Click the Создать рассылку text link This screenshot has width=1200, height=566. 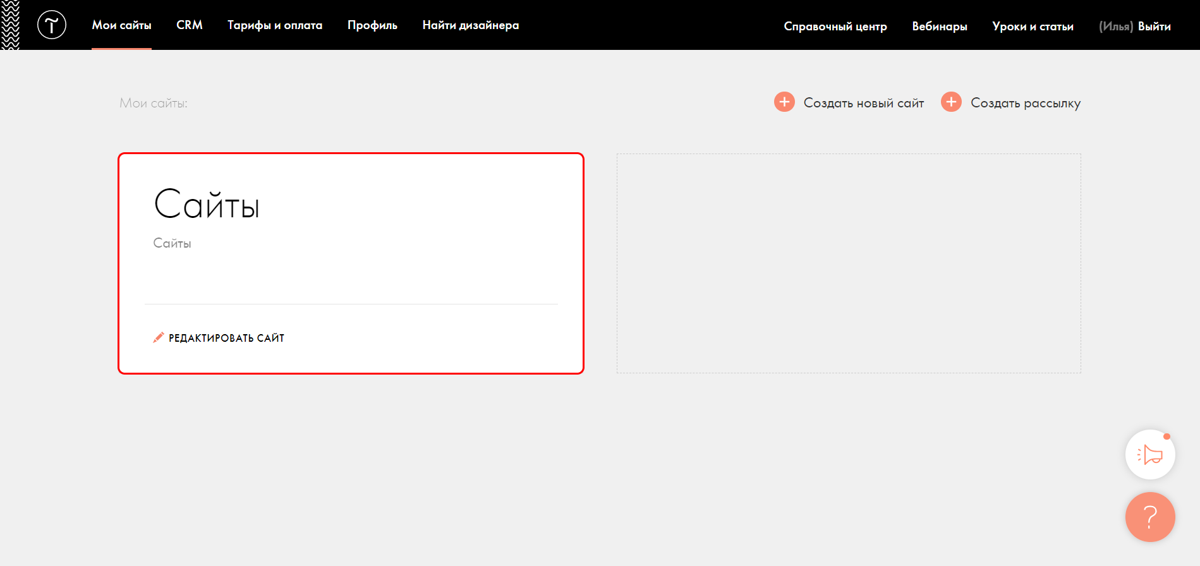pos(1025,103)
